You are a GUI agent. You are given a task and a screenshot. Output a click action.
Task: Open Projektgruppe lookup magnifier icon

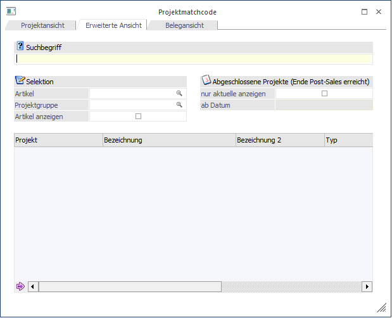click(179, 105)
